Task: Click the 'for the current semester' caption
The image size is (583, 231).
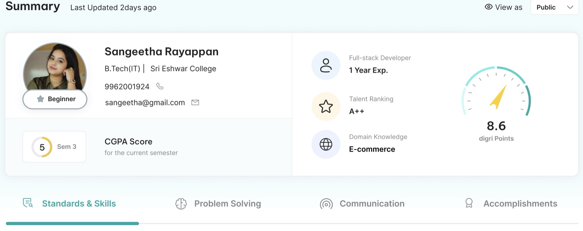Action: pos(141,153)
